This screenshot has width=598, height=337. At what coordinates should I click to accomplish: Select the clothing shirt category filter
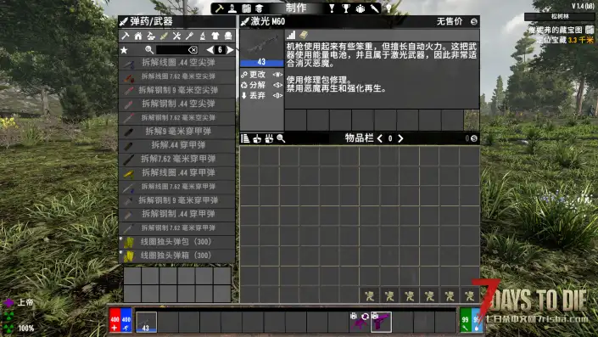(x=215, y=36)
